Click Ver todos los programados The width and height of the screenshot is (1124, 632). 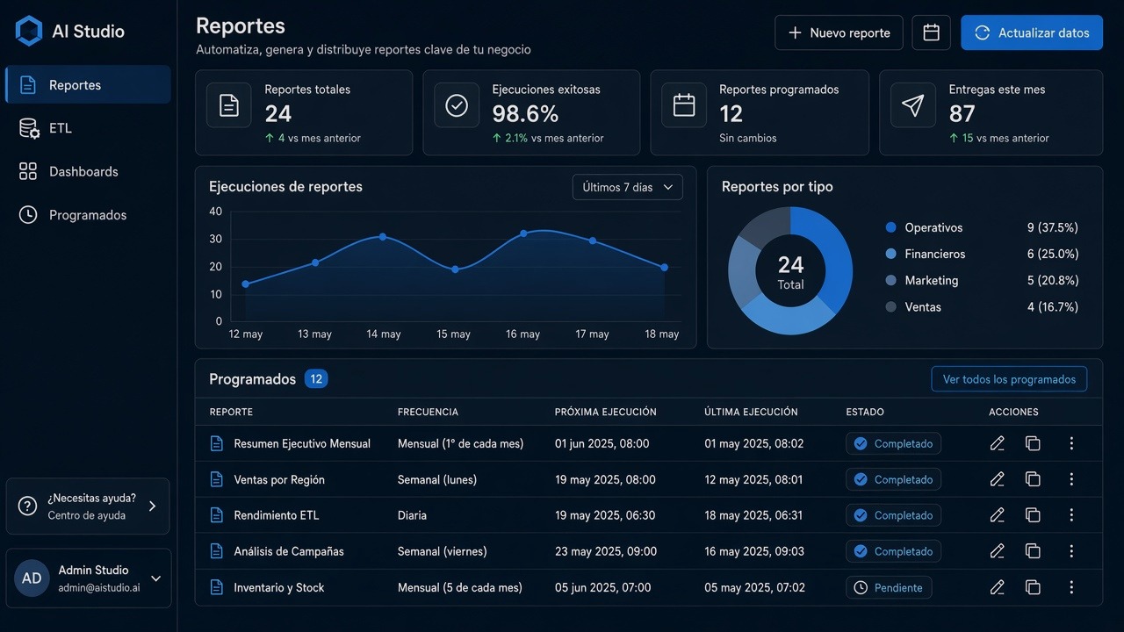coord(1009,379)
